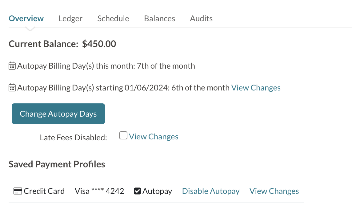Open the Overview tab
Viewport: 352px width, 224px height.
coord(26,18)
